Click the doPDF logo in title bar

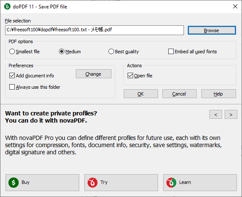[7, 7]
